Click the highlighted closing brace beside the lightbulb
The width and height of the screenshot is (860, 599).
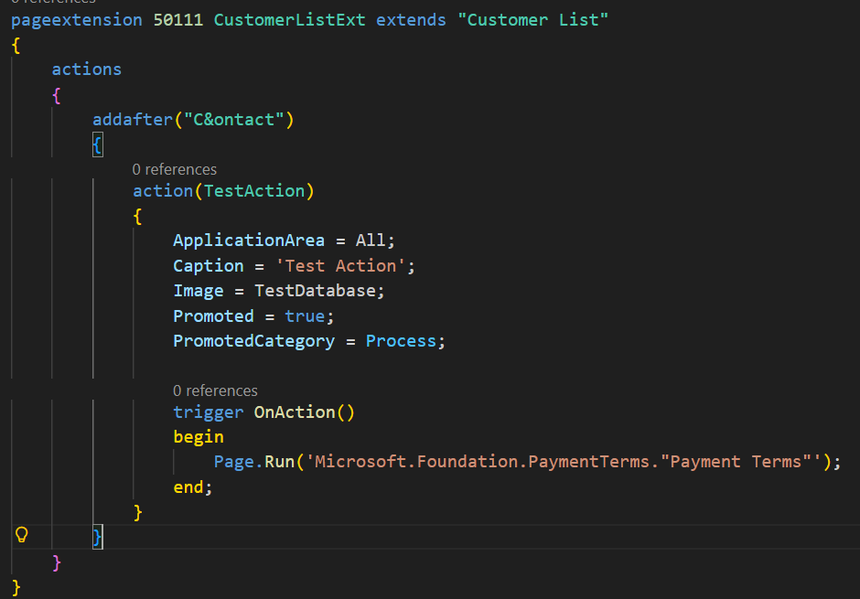98,536
